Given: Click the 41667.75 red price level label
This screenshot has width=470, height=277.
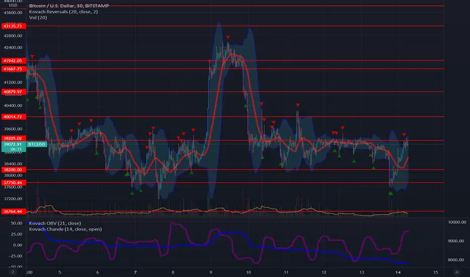Looking at the screenshot, I should (x=14, y=69).
